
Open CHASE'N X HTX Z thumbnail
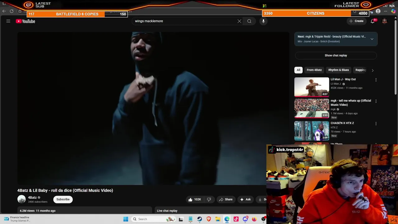pos(312,131)
